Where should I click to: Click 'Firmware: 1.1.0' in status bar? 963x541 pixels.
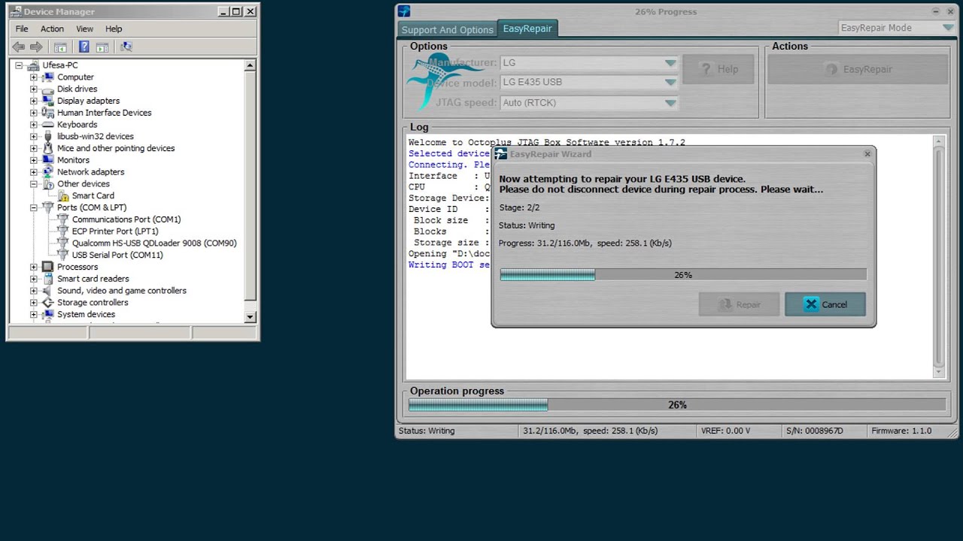coord(901,431)
